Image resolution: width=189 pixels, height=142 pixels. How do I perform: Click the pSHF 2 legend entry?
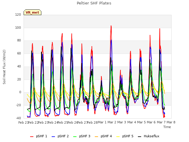[x=60, y=136]
